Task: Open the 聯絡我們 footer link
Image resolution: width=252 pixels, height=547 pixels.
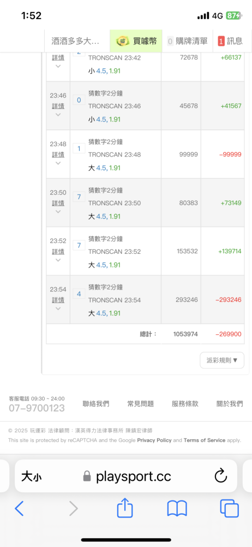Action: coord(96,404)
